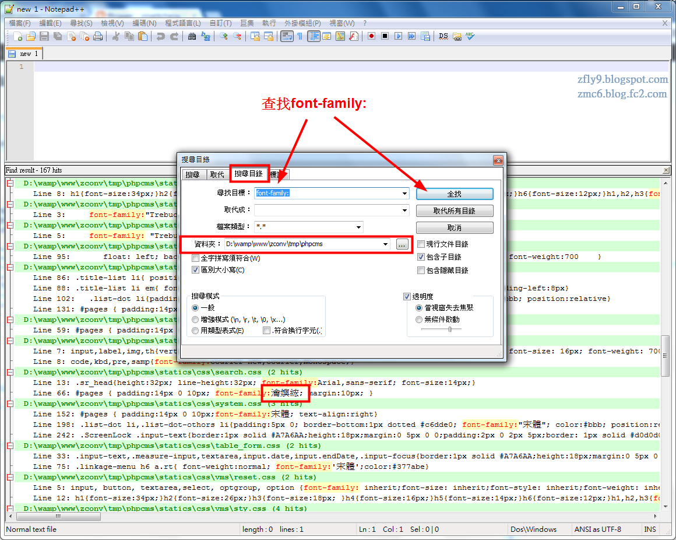Click the ... browse folder button
The height and width of the screenshot is (540, 676).
pos(402,244)
